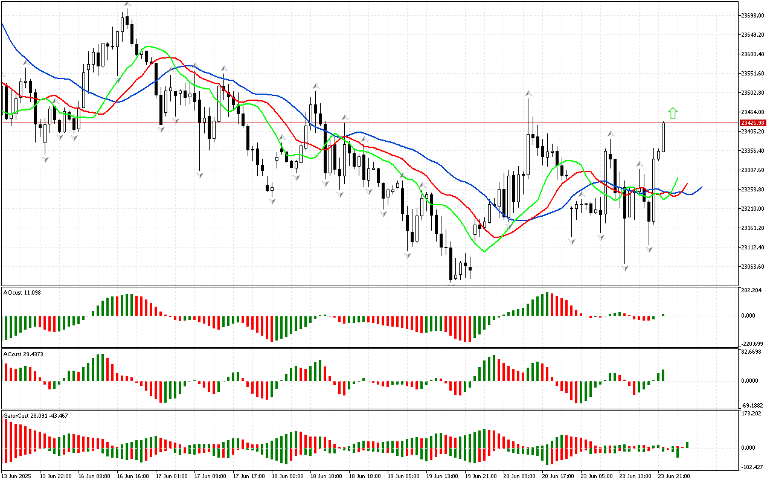Click the fractal arrow at far left chart edge
Image resolution: width=773 pixels, height=483 pixels.
point(2,75)
